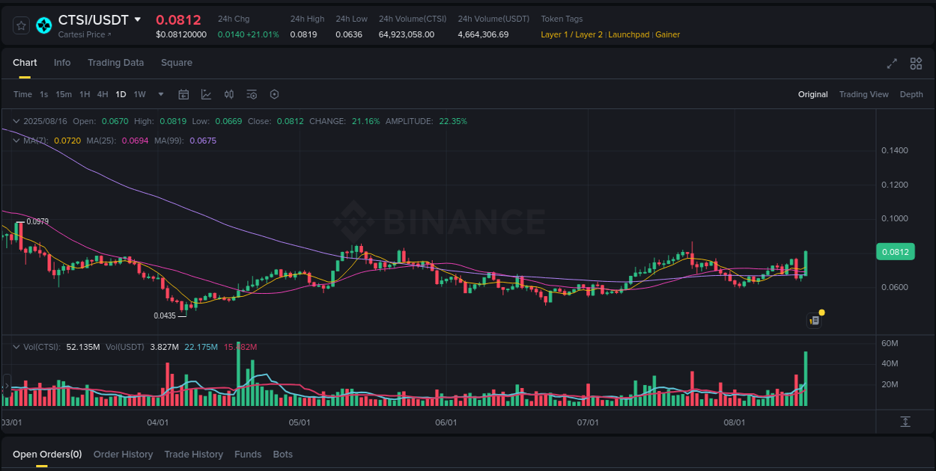This screenshot has height=471, width=936.
Task: Open the technical indicators icon
Action: pyautogui.click(x=252, y=94)
